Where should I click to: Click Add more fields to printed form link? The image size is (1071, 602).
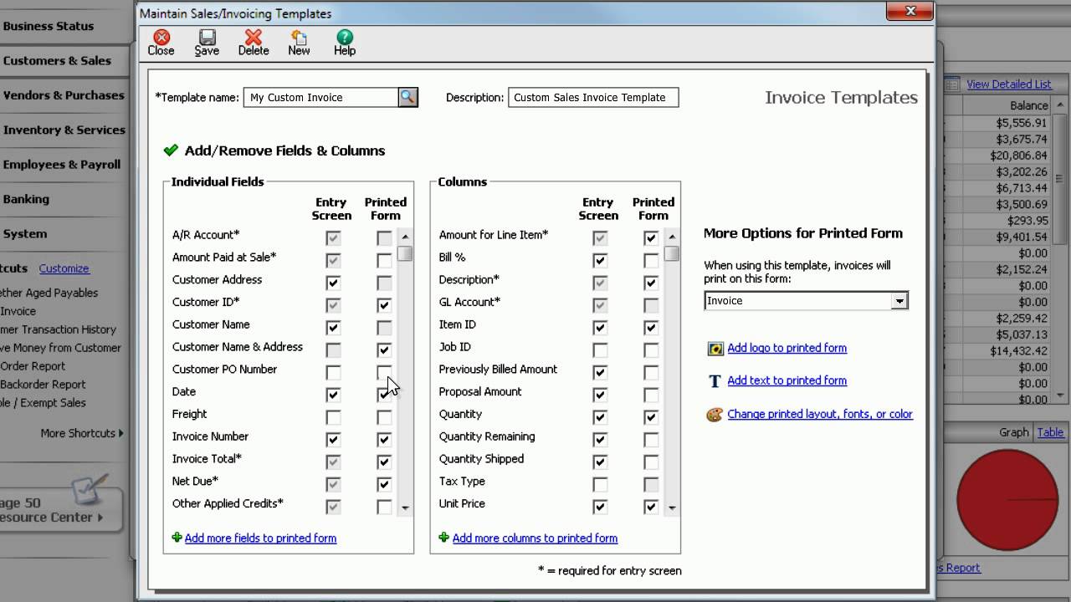click(260, 538)
